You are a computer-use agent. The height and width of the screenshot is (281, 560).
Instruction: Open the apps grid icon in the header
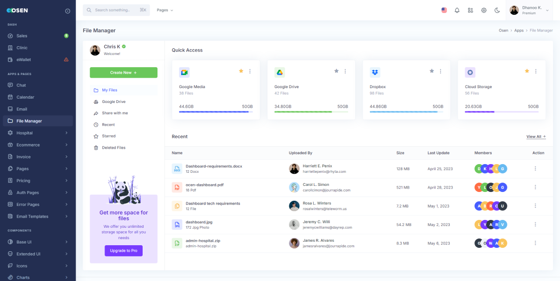click(x=470, y=10)
